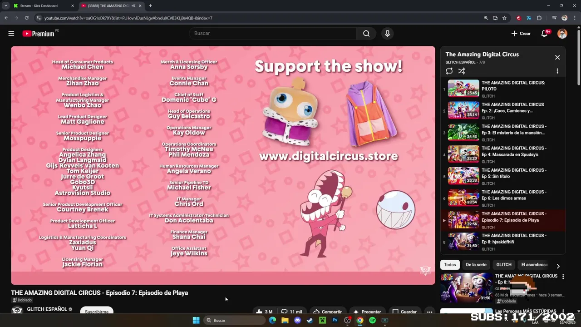Click the browser address bar URL
Image resolution: width=581 pixels, height=327 pixels.
128,18
